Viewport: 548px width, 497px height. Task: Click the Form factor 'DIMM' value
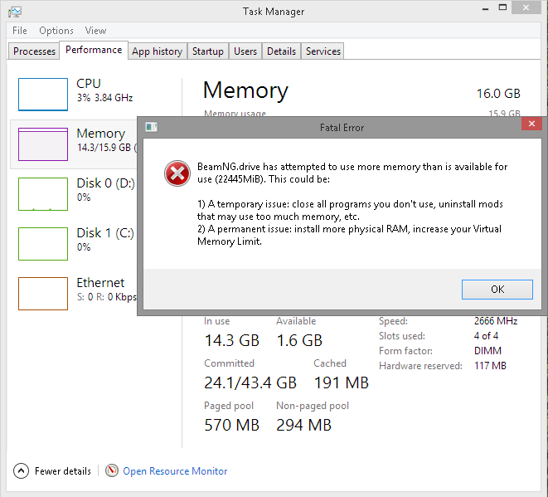point(487,350)
